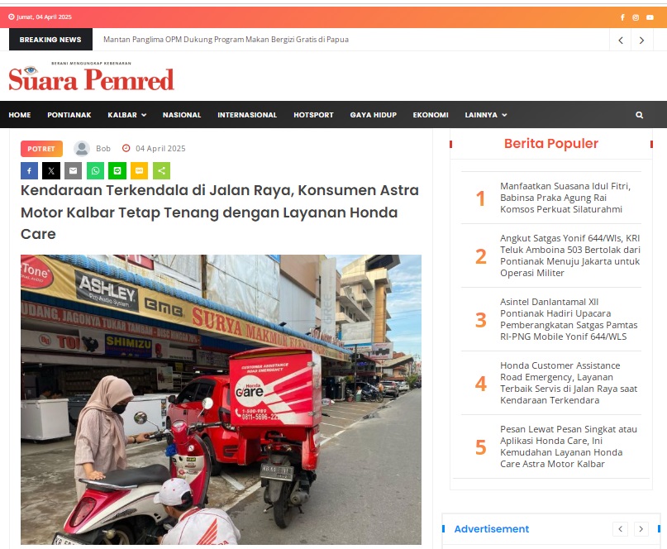Screen dimensions: 667x549
Task: Open the red Potret category tag
Action: [x=41, y=149]
